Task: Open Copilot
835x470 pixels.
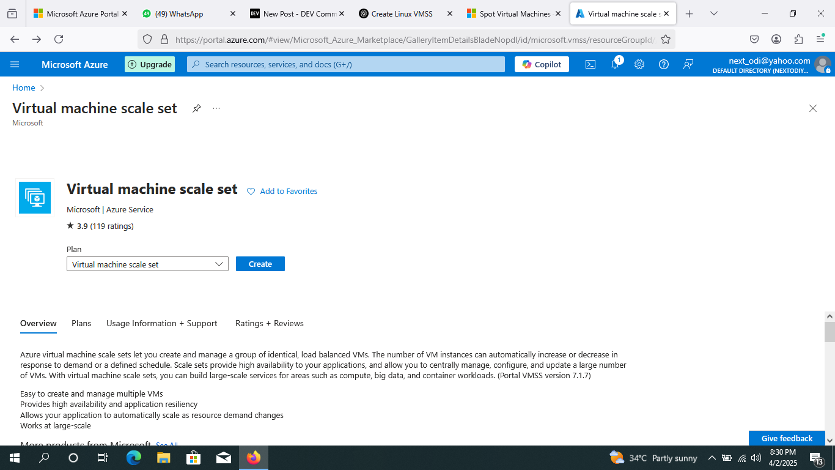Action: tap(542, 64)
